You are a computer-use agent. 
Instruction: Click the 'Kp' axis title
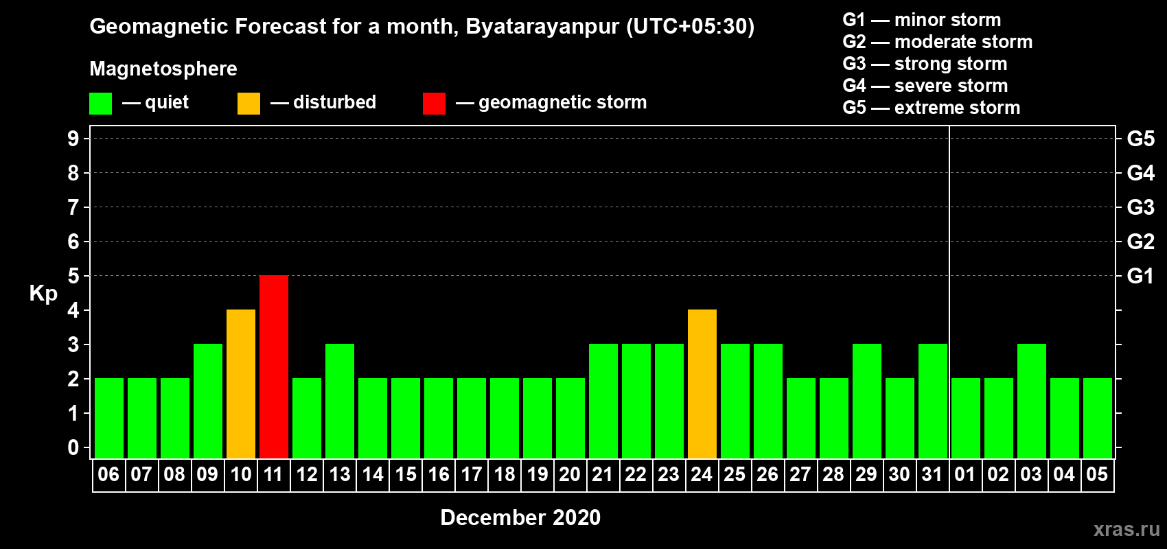click(x=43, y=294)
